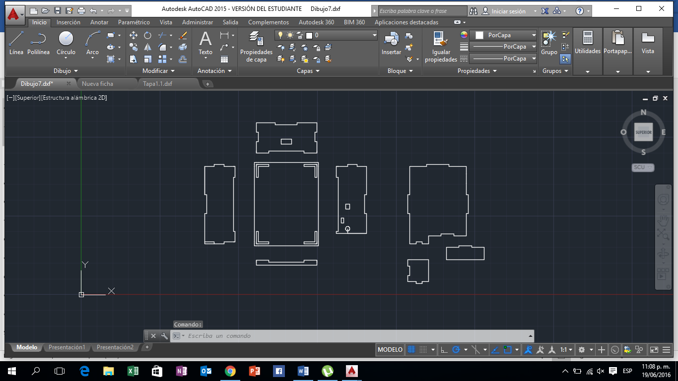The height and width of the screenshot is (381, 678).
Task: Toggle ortho mode in status bar
Action: click(444, 350)
